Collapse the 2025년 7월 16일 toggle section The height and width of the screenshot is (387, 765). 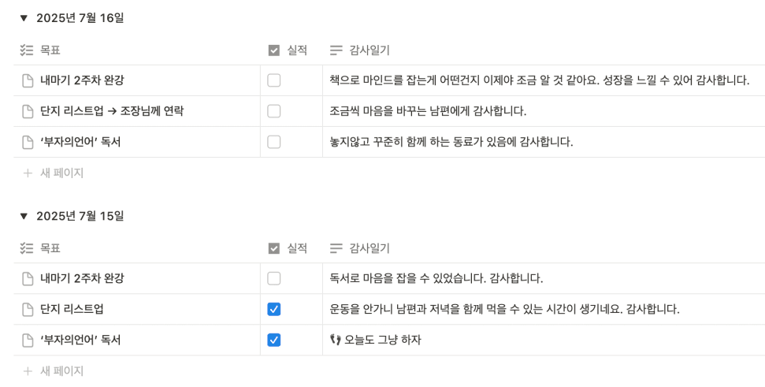(24, 19)
